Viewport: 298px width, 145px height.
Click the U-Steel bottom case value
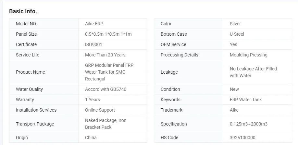[x=237, y=34]
